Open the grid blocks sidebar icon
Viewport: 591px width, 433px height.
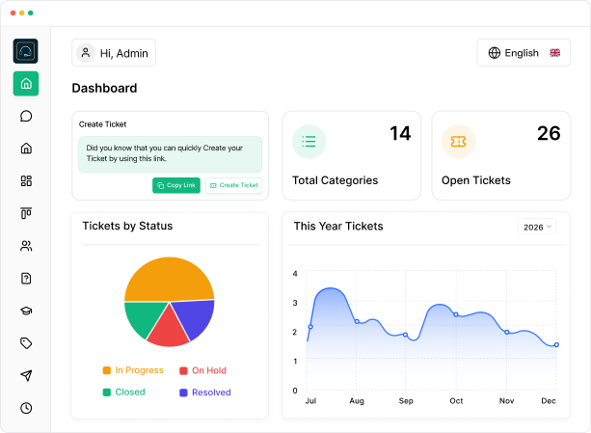coord(26,181)
